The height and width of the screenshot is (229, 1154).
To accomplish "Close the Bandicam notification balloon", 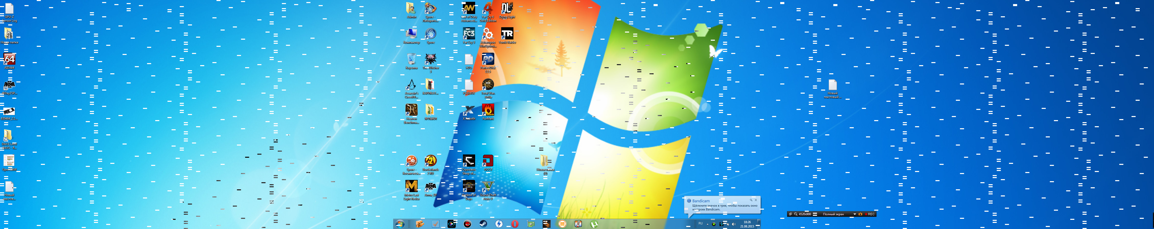I will pyautogui.click(x=756, y=200).
